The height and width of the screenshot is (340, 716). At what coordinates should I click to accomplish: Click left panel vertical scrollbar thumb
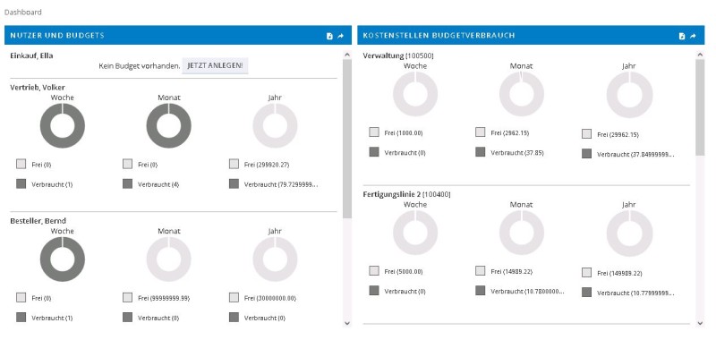[347, 139]
